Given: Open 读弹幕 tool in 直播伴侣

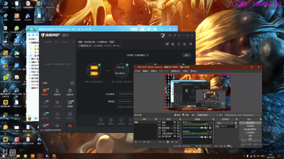Looking at the screenshot, I should [x=70, y=104].
